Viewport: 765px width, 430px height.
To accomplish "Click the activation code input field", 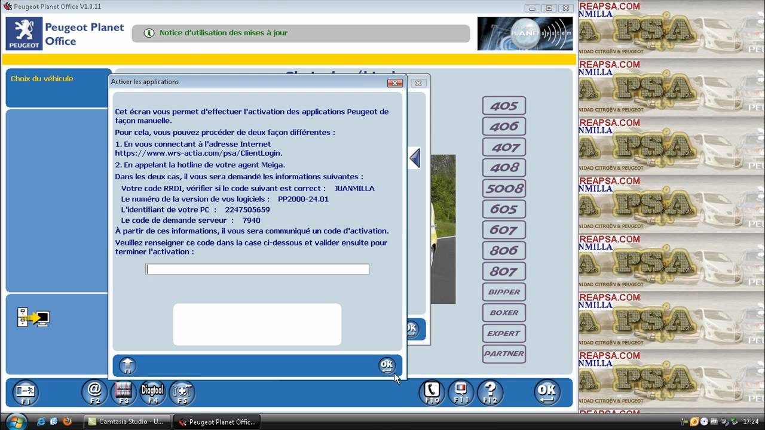I will tap(257, 269).
